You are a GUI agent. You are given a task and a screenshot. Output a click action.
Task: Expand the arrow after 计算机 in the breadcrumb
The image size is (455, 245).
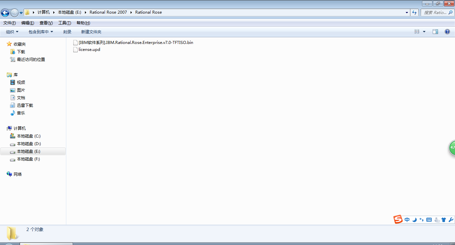[54, 12]
